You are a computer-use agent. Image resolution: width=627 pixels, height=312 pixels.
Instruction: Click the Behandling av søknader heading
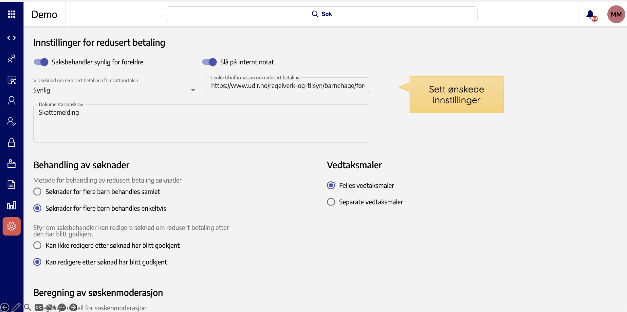coord(81,165)
